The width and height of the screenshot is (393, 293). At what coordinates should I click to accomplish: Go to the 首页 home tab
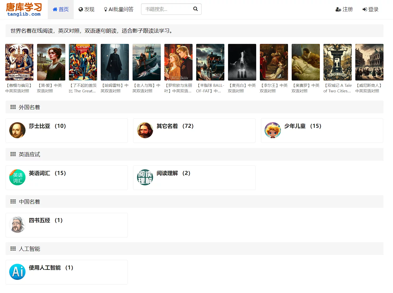point(61,10)
